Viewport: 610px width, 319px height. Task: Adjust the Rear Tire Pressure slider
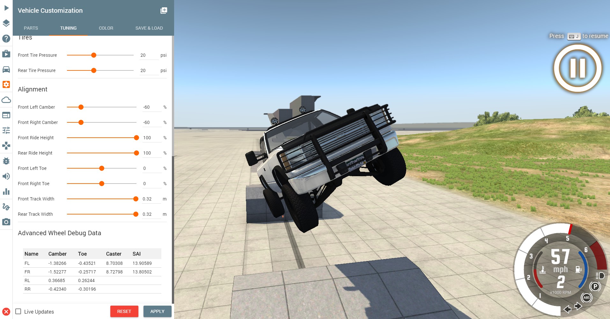tap(100, 70)
